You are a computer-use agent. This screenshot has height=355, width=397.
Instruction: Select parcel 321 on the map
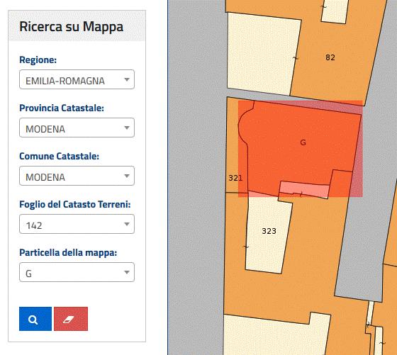(235, 178)
